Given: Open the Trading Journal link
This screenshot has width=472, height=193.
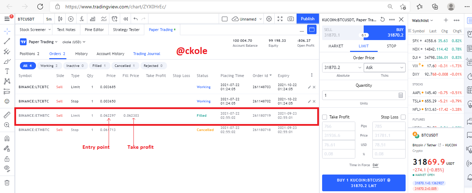Looking at the screenshot, I should (x=147, y=54).
